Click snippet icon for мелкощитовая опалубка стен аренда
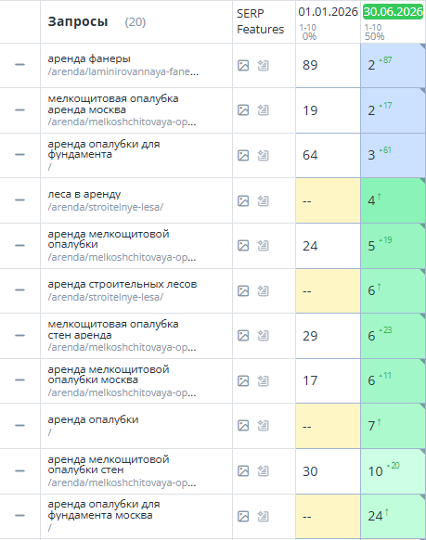The height and width of the screenshot is (540, 426). point(263,336)
